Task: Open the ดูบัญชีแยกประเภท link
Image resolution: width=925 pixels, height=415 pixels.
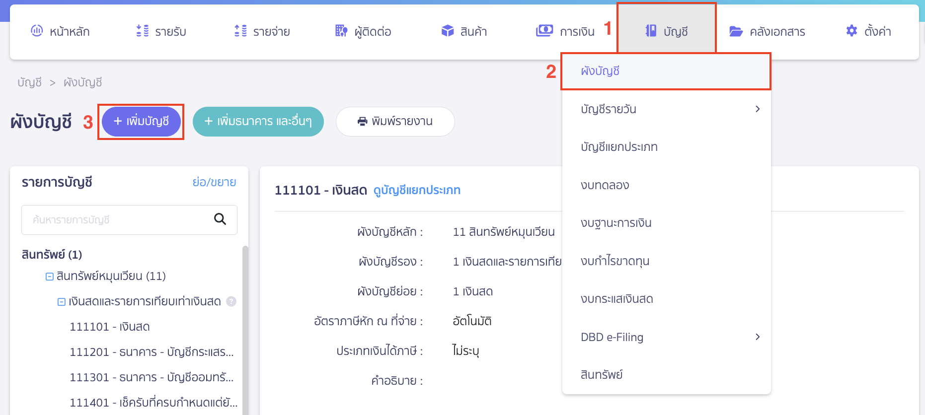Action: [417, 190]
